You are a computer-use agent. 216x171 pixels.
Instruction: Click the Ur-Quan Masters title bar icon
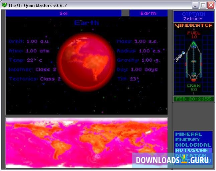coord(4,5)
